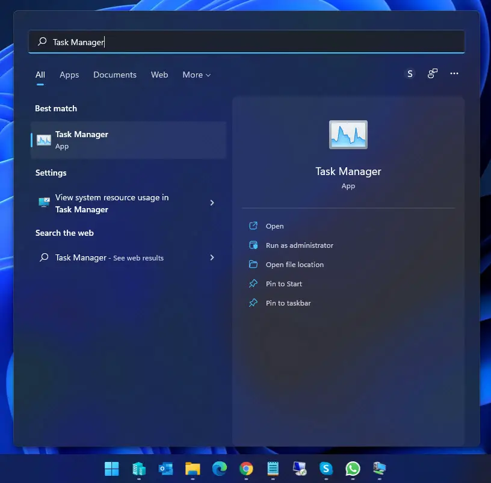Switch to the Apps search tab
491x483 pixels.
69,75
